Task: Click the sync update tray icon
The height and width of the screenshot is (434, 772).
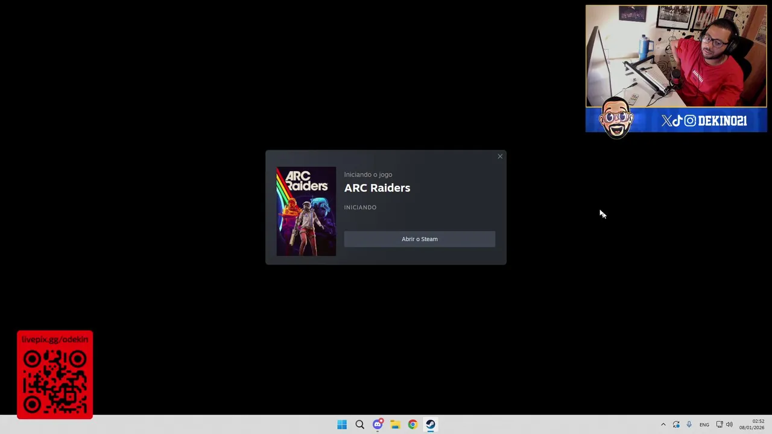Action: 676,424
